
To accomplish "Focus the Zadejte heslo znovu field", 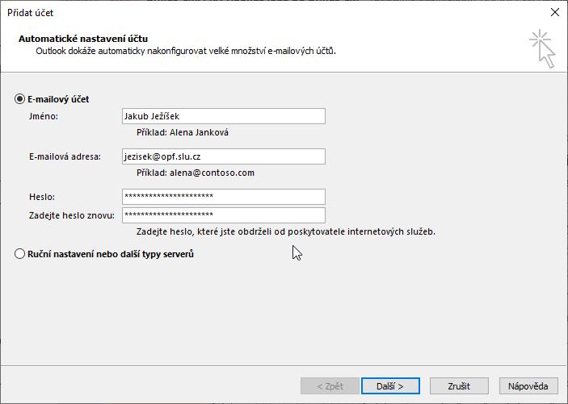I will pos(224,214).
